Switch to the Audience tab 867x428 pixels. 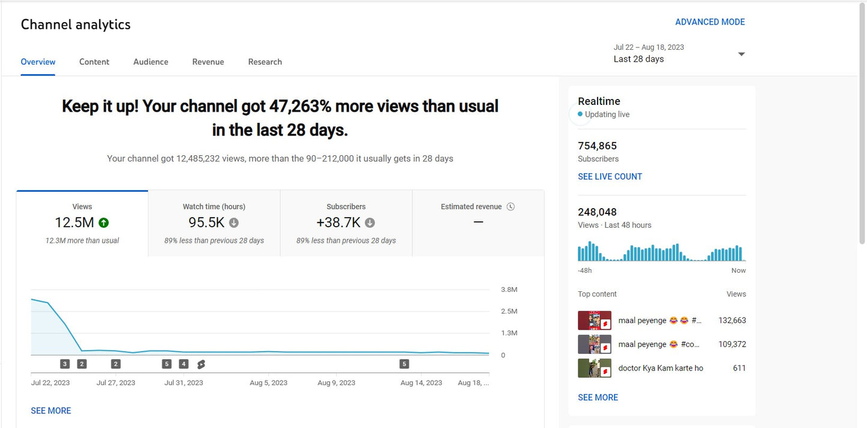[x=151, y=62]
